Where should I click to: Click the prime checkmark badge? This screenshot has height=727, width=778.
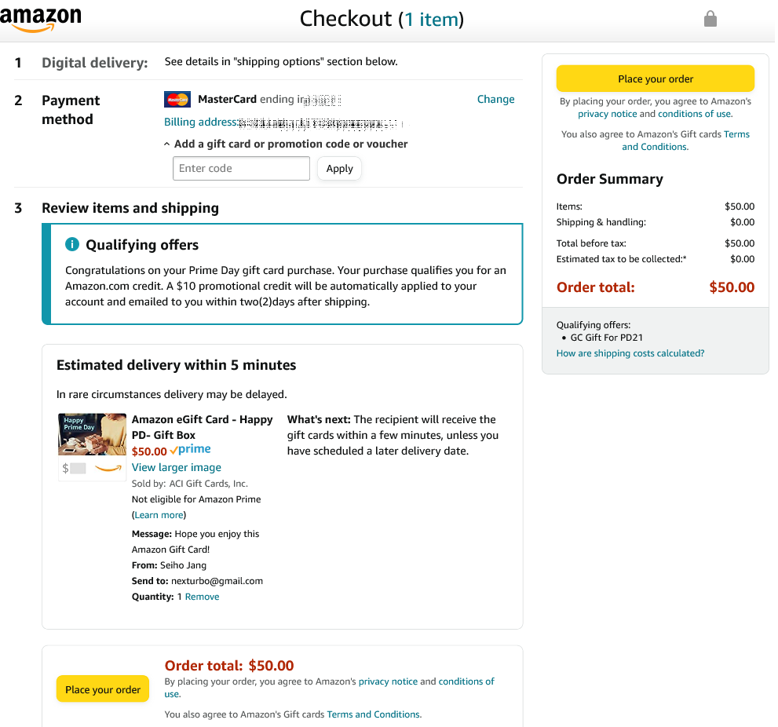tap(190, 450)
